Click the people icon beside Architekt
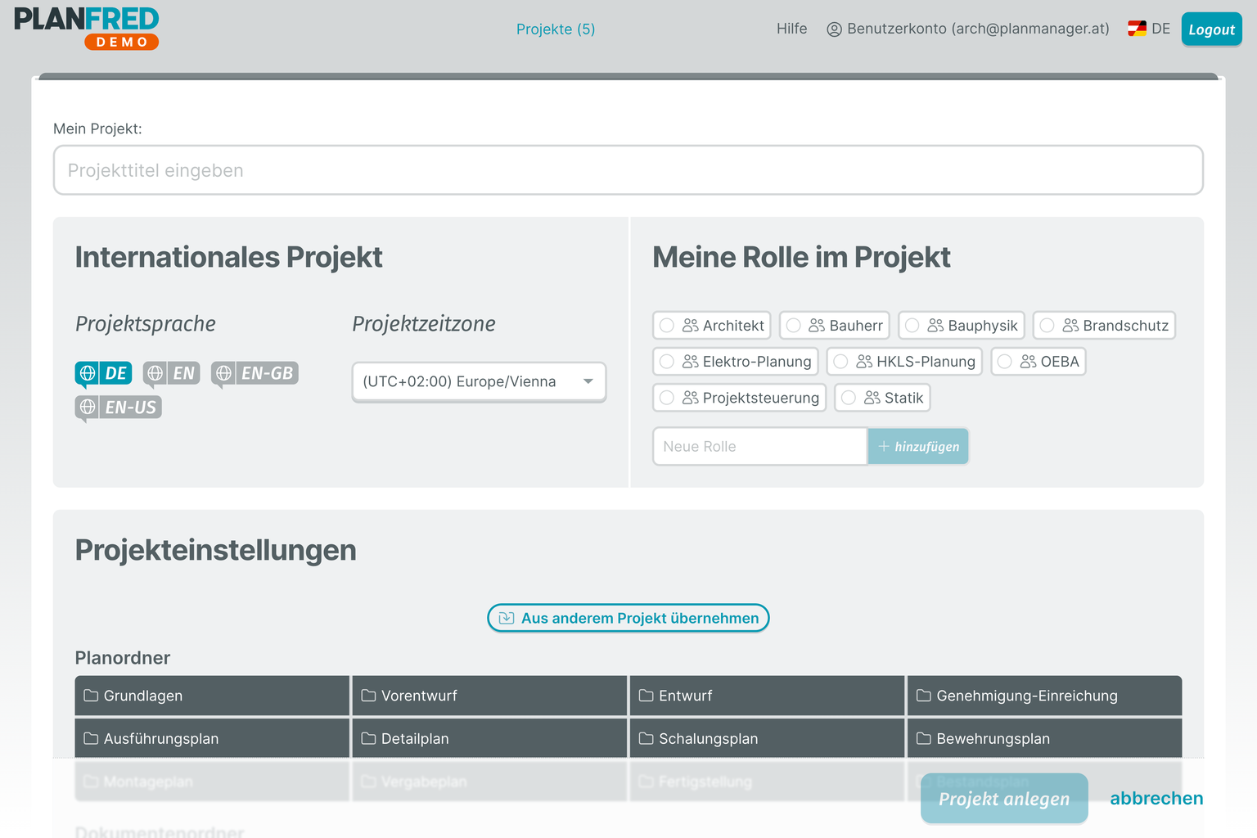The height and width of the screenshot is (838, 1257). pyautogui.click(x=691, y=326)
